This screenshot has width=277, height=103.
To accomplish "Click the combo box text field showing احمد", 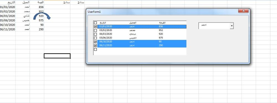I will click(214, 26).
